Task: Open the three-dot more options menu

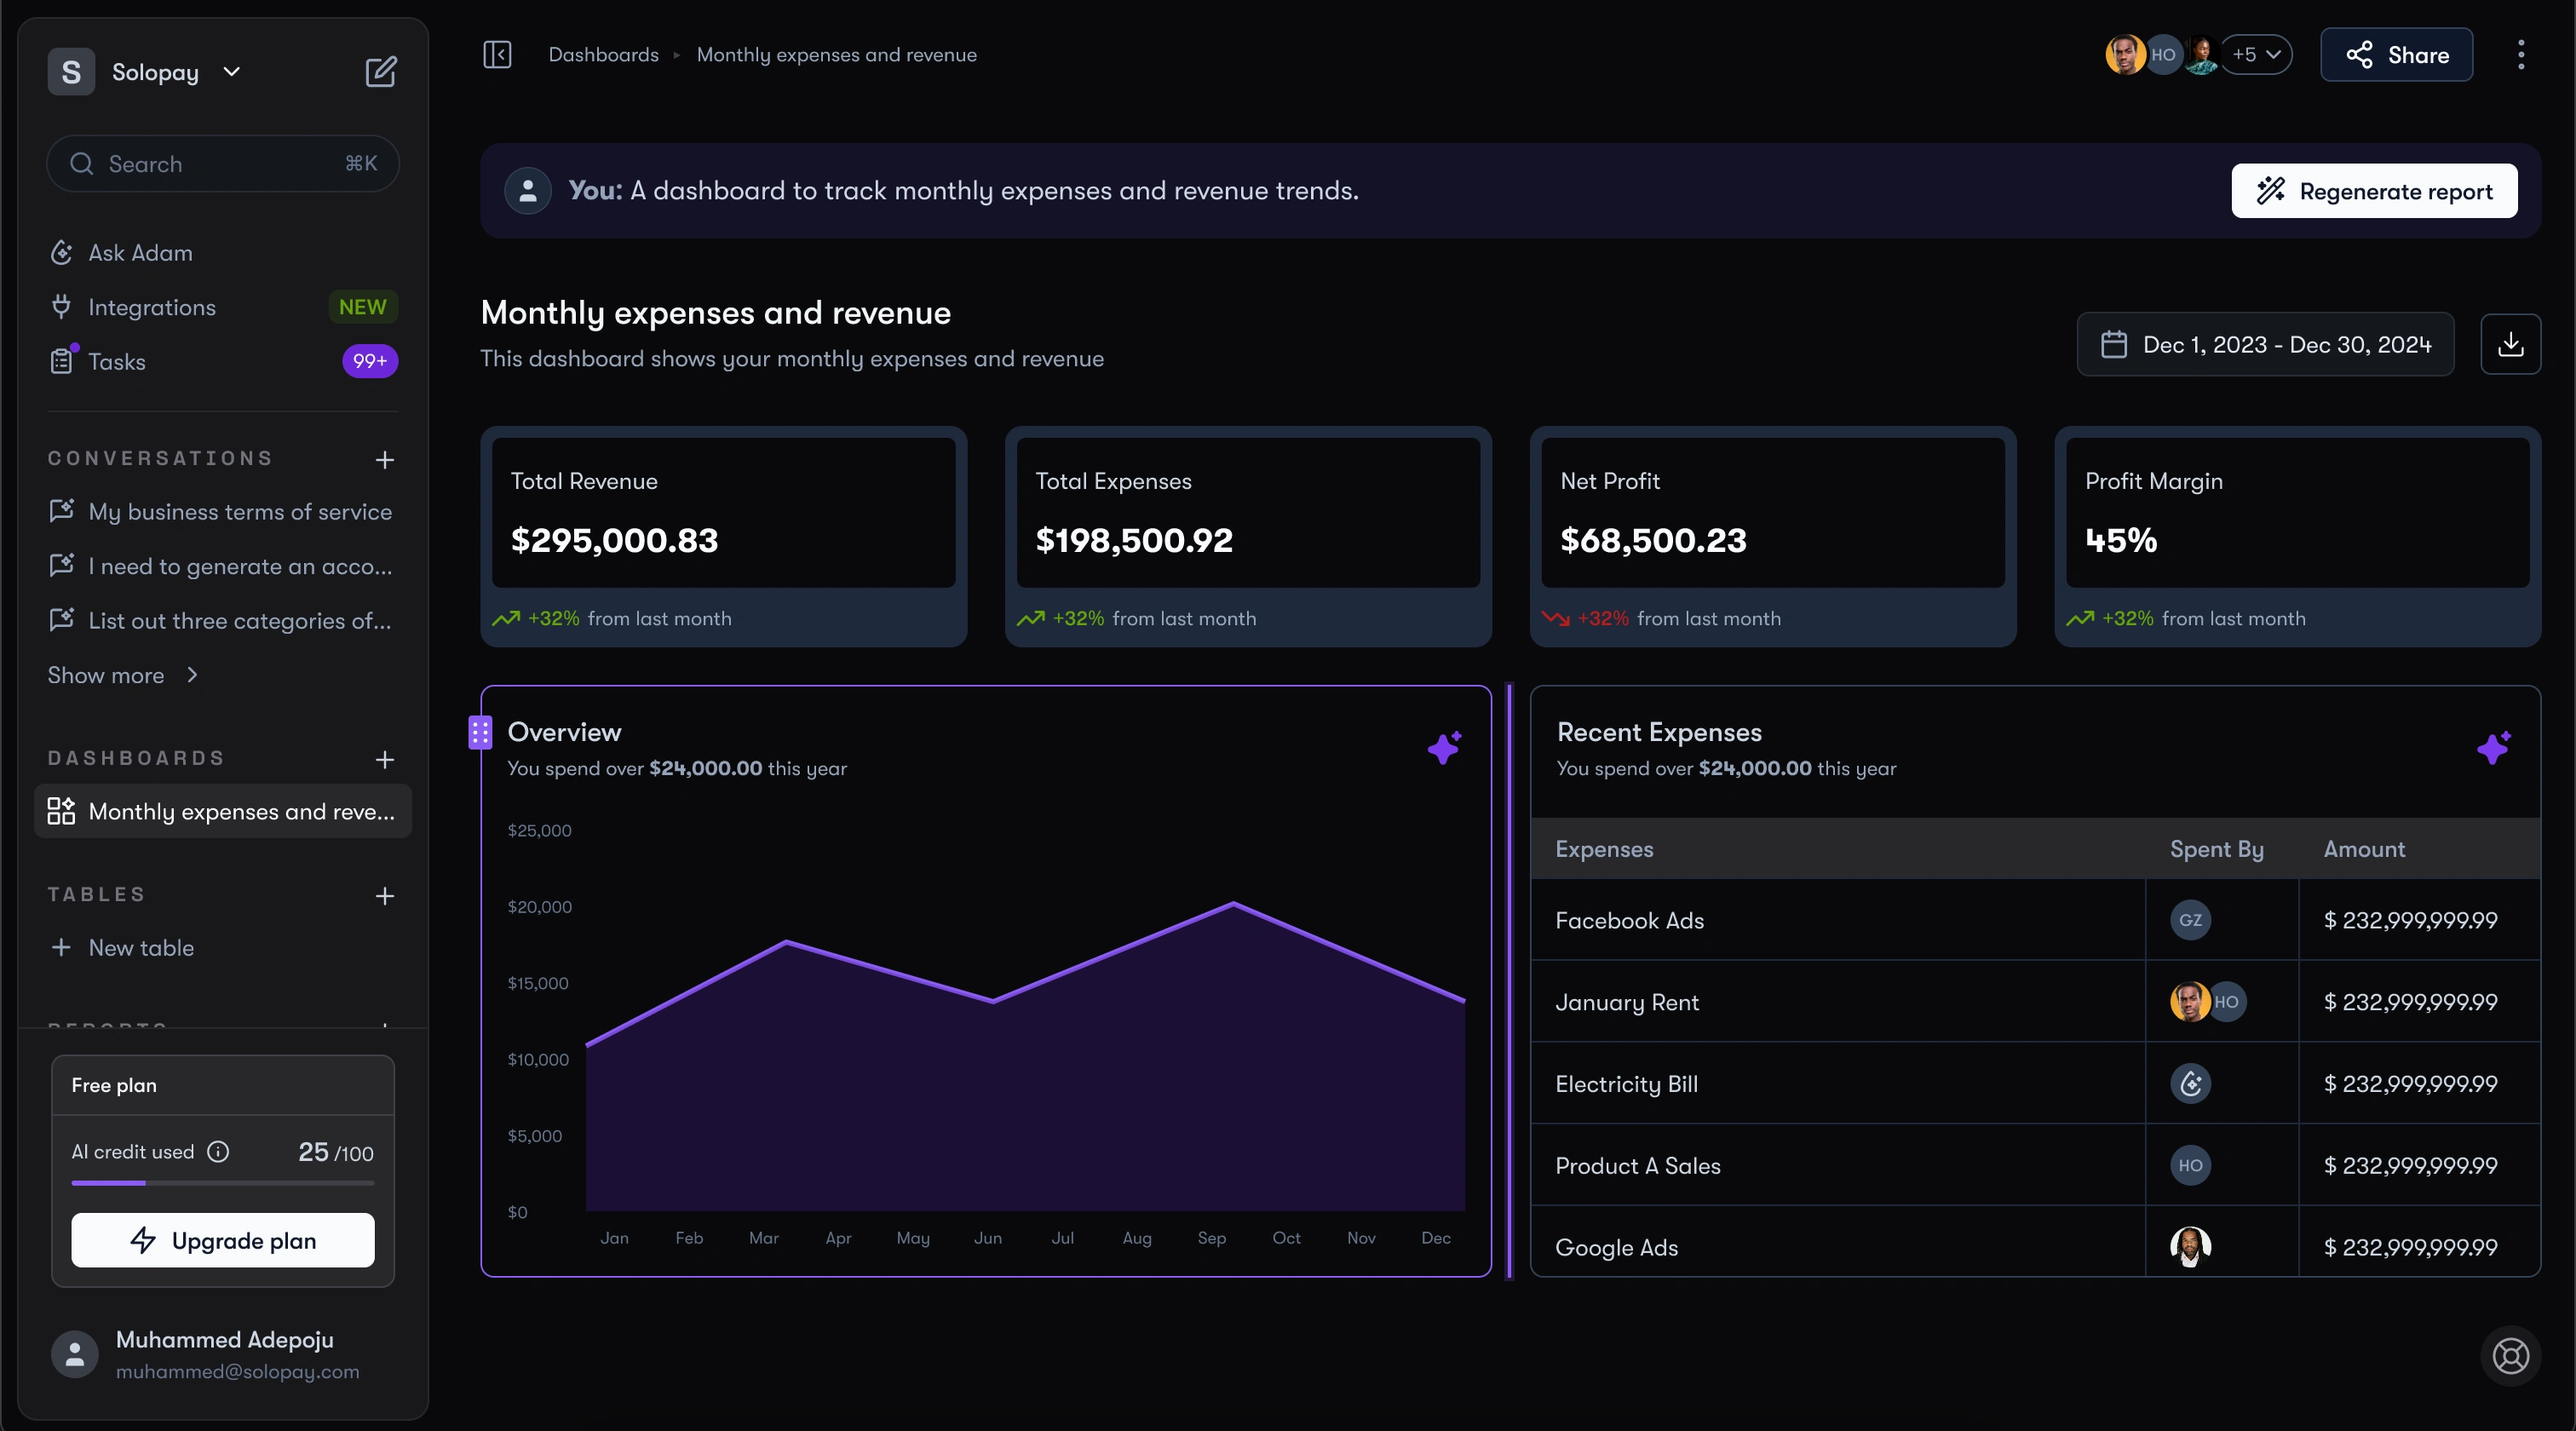Action: click(2521, 54)
